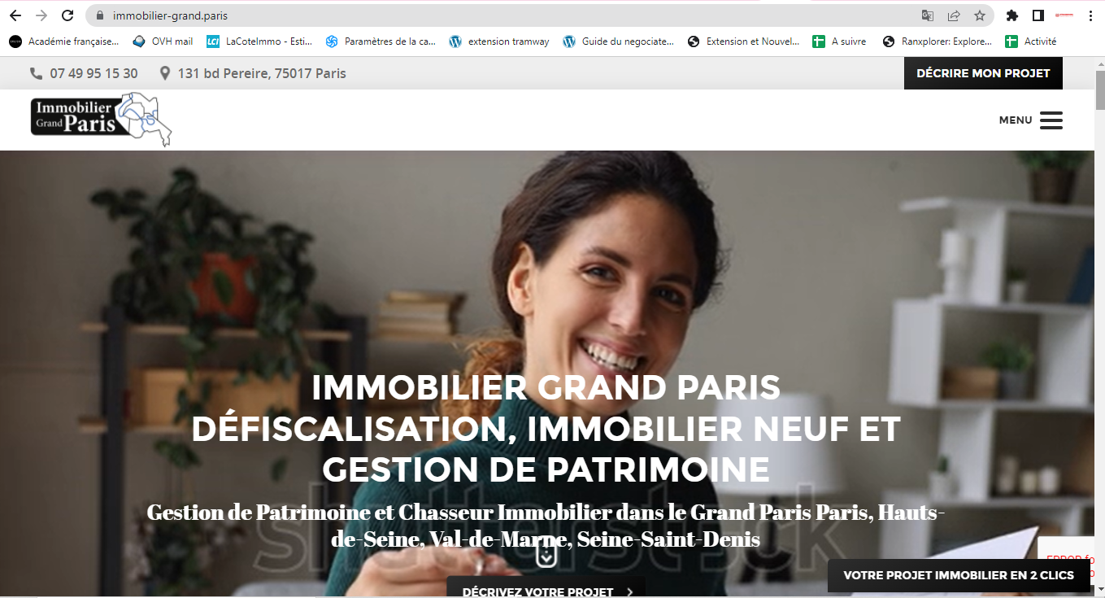Click the browser back arrow
The height and width of the screenshot is (598, 1105).
pyautogui.click(x=15, y=15)
